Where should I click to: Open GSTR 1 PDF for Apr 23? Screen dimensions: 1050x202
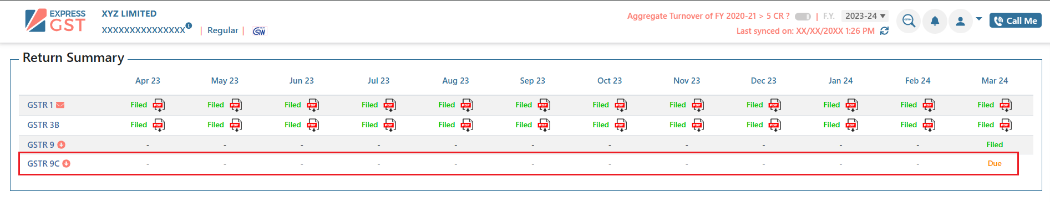click(x=159, y=105)
